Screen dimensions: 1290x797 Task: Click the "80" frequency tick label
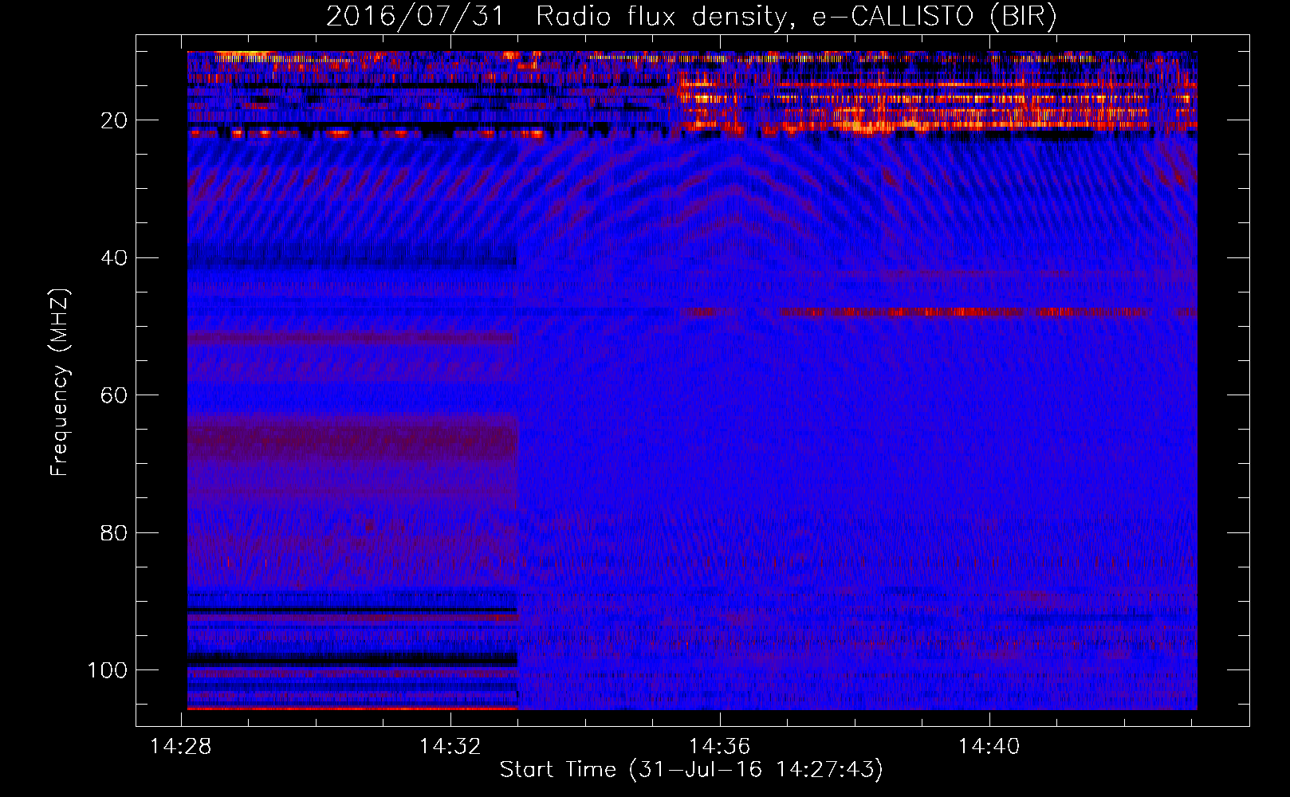click(x=114, y=532)
